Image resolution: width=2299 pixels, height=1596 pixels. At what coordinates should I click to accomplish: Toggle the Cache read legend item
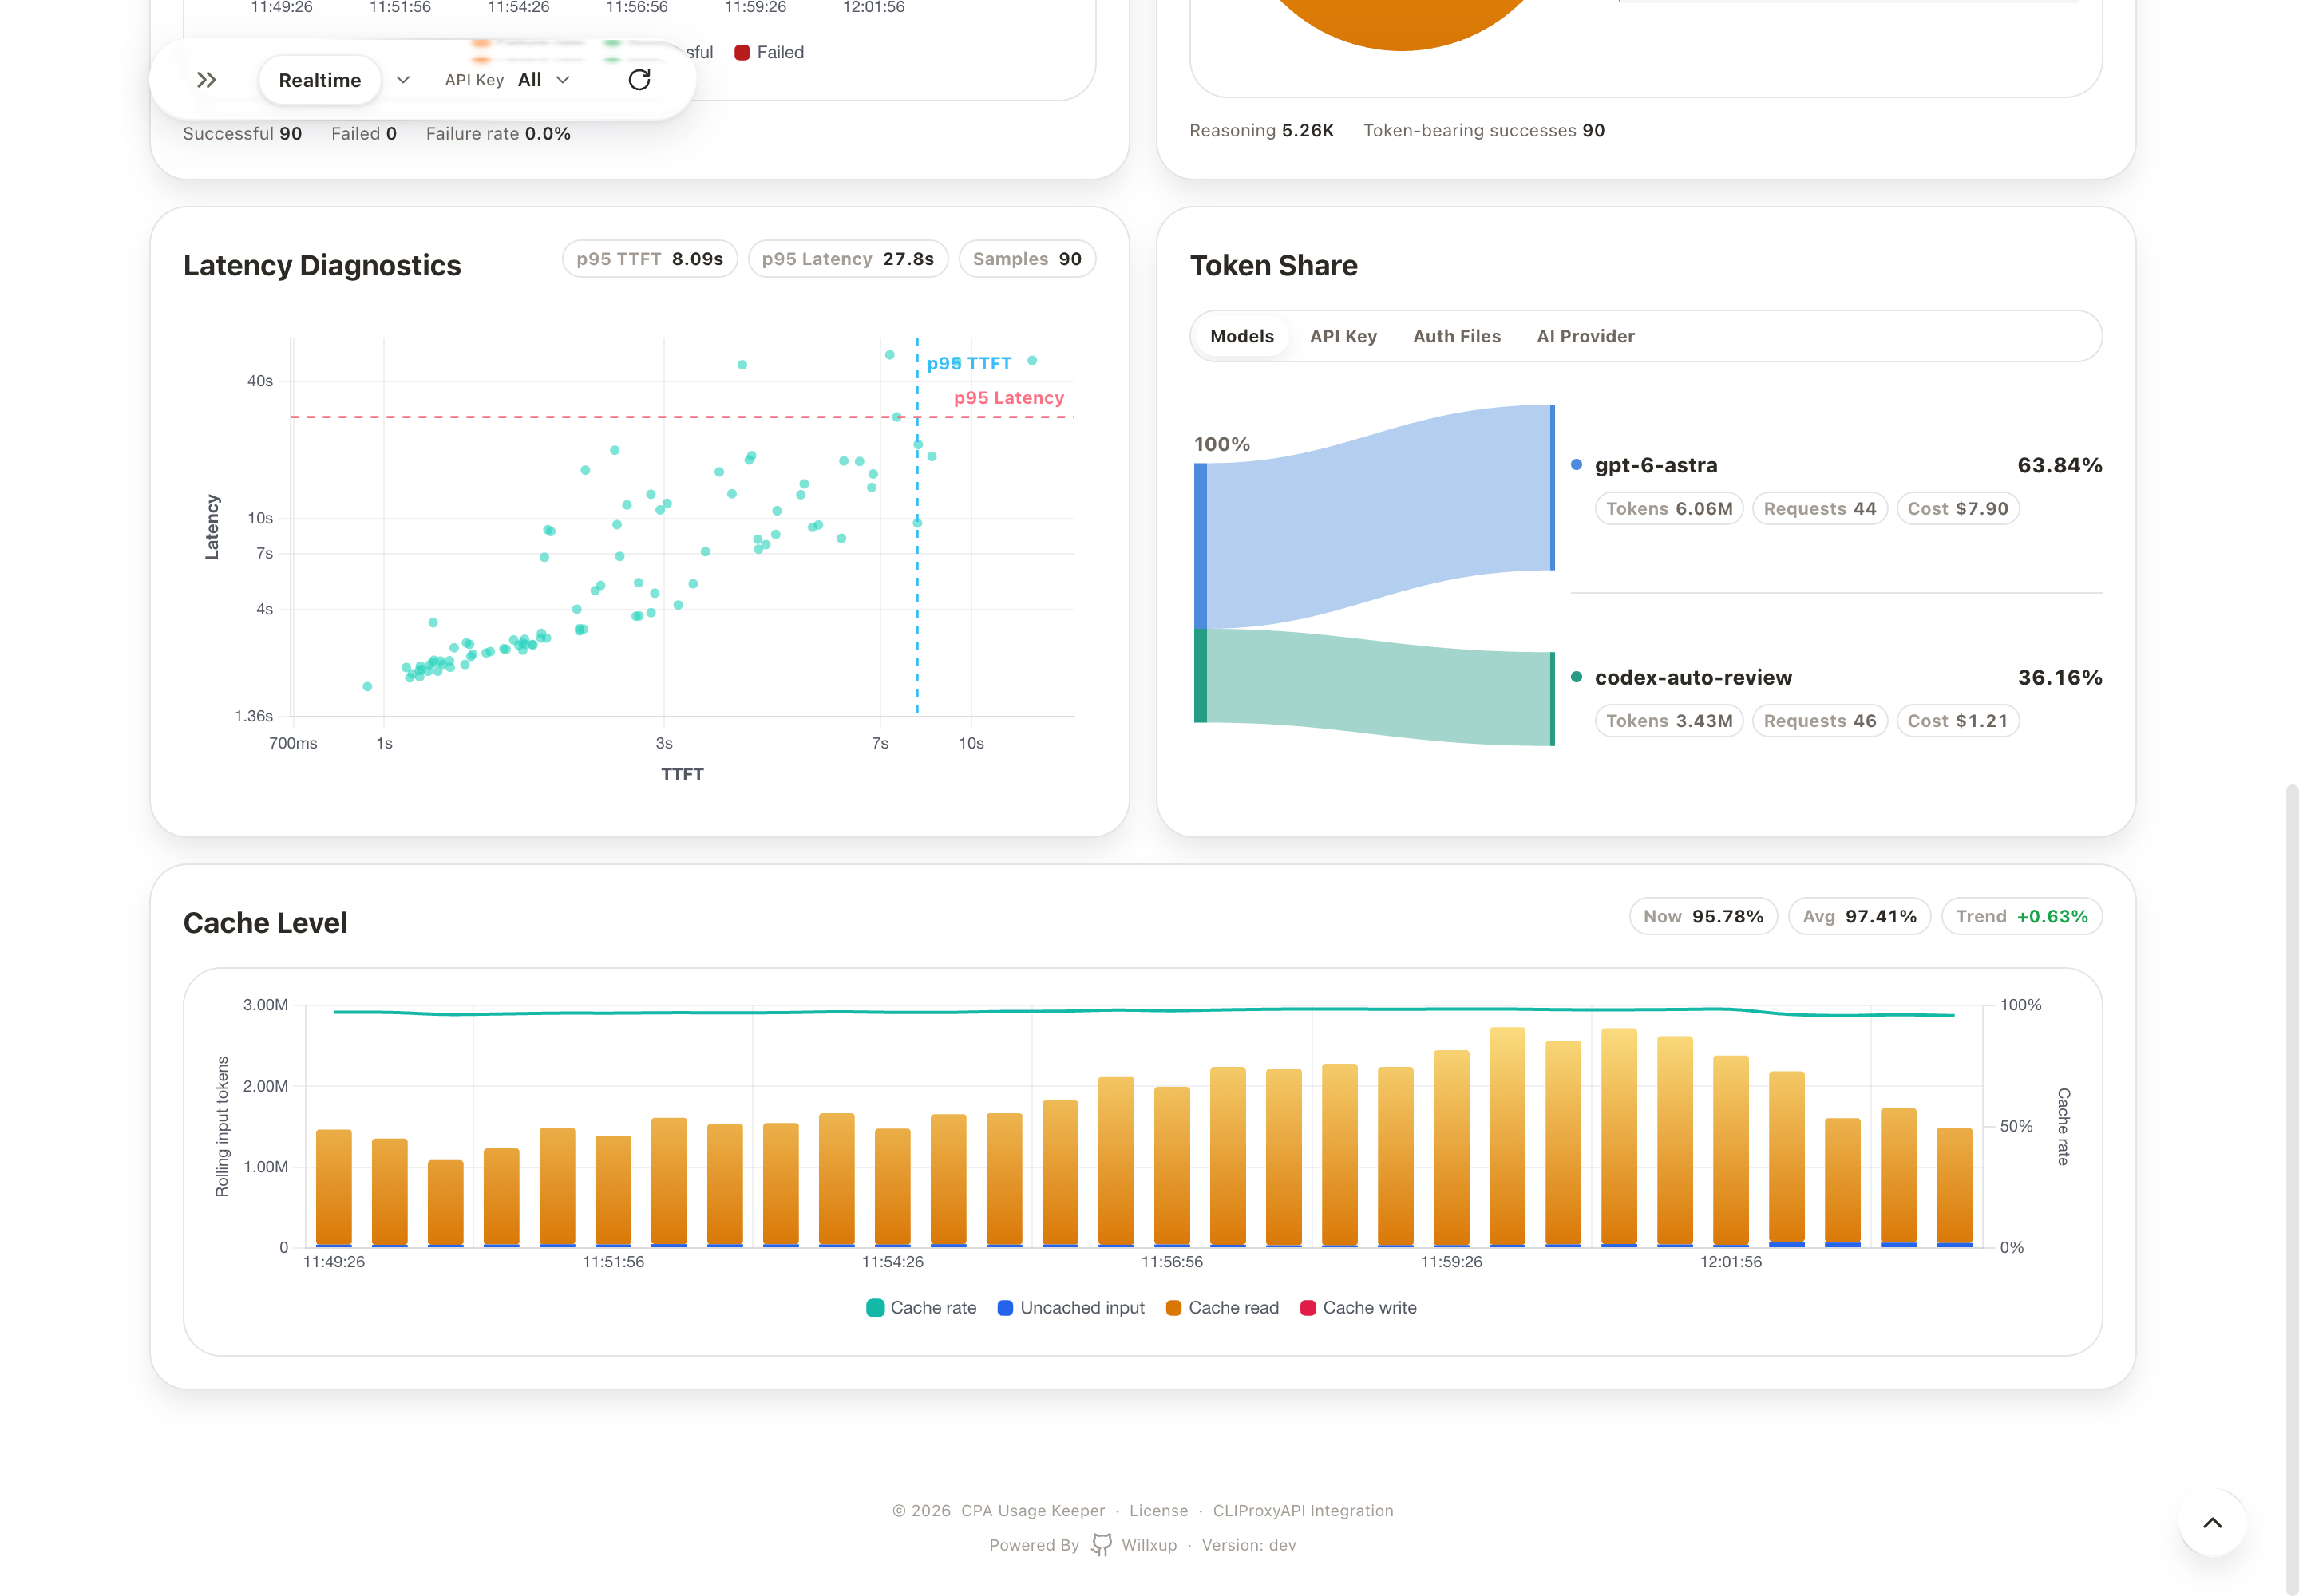(x=1222, y=1308)
